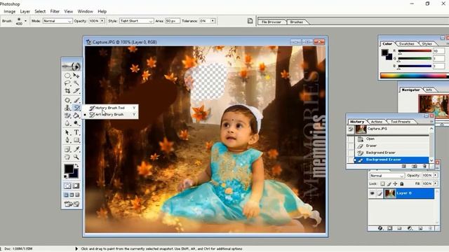The image size is (449, 252).
Task: Select the Open history state
Action: 391,139
